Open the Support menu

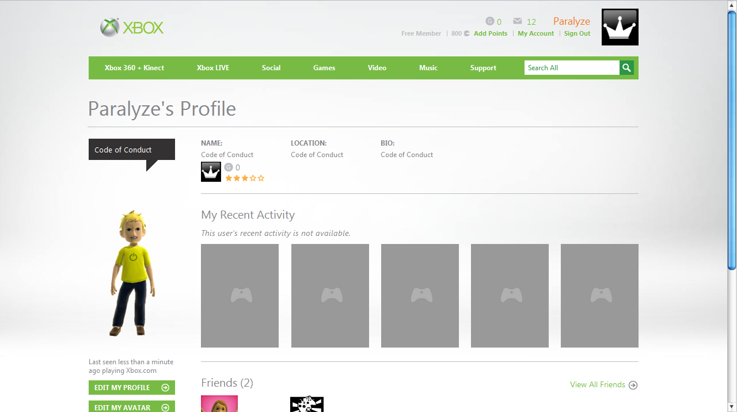tap(483, 68)
